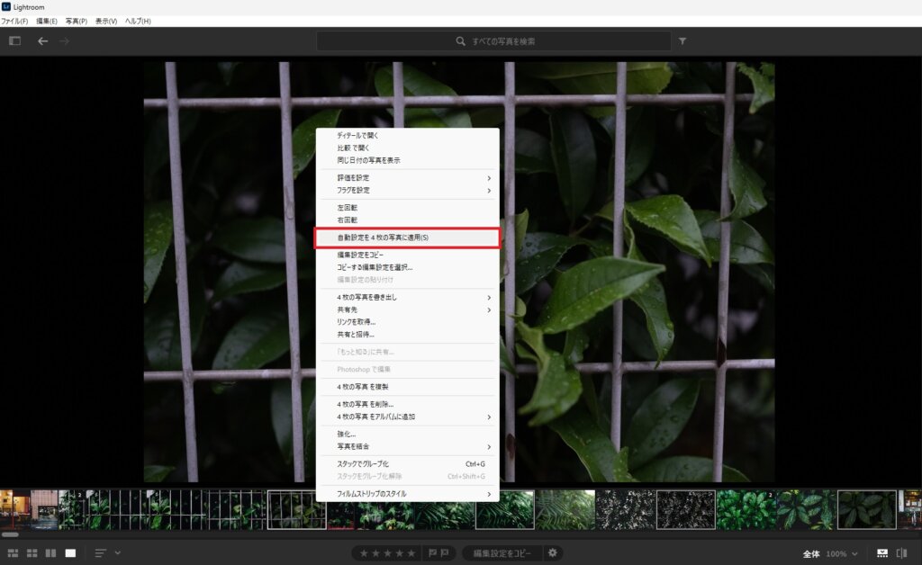Image resolution: width=922 pixels, height=565 pixels.
Task: Expand the 4枚の写真を書き出し submenu
Action: (x=408, y=298)
